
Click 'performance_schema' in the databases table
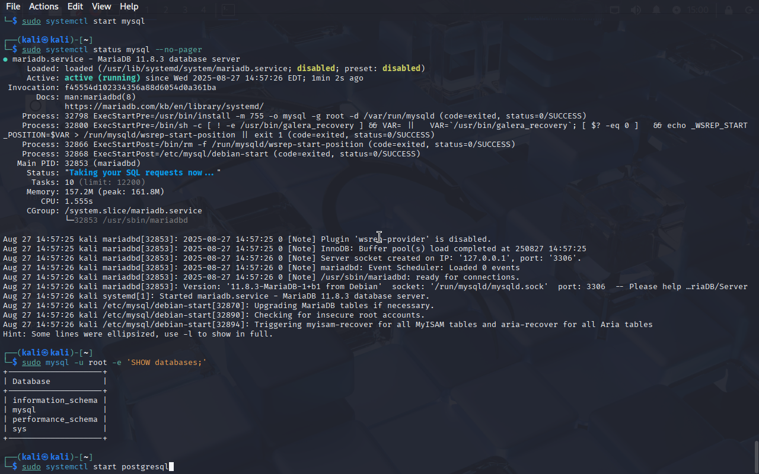pos(55,419)
